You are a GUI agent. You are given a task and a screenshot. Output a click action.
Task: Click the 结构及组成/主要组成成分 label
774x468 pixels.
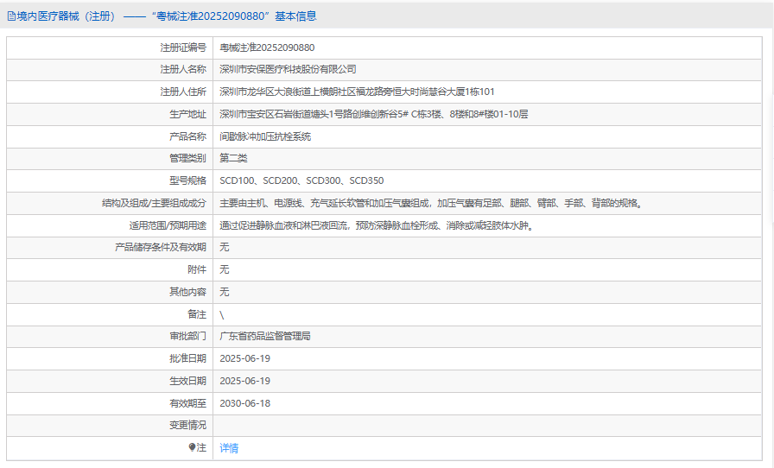pos(154,203)
